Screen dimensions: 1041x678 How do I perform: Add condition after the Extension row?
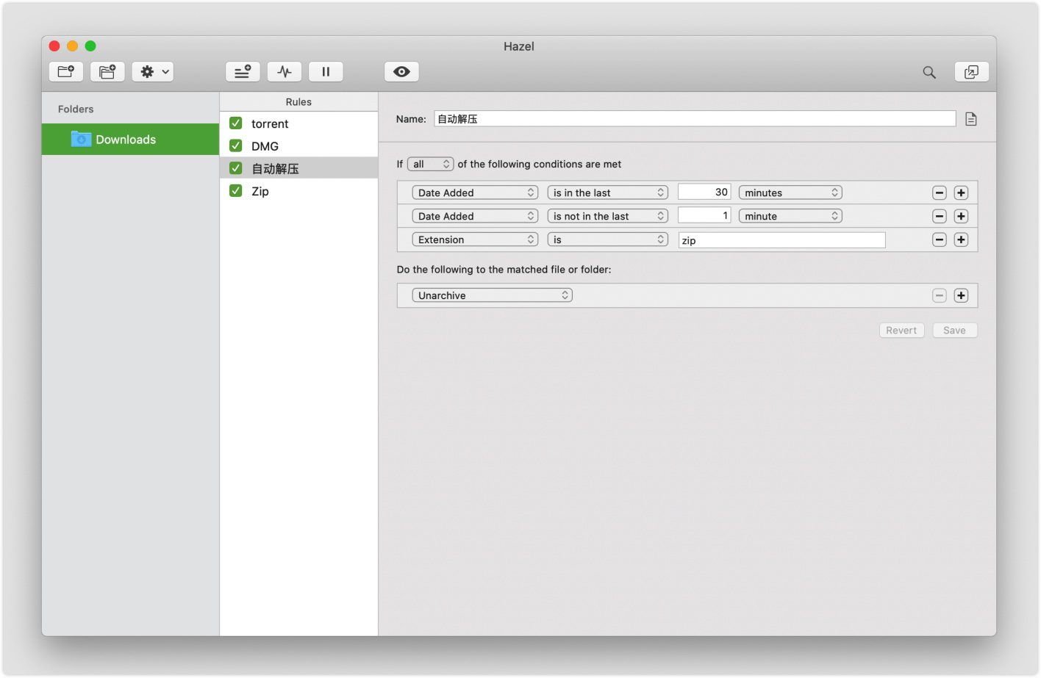tap(961, 239)
